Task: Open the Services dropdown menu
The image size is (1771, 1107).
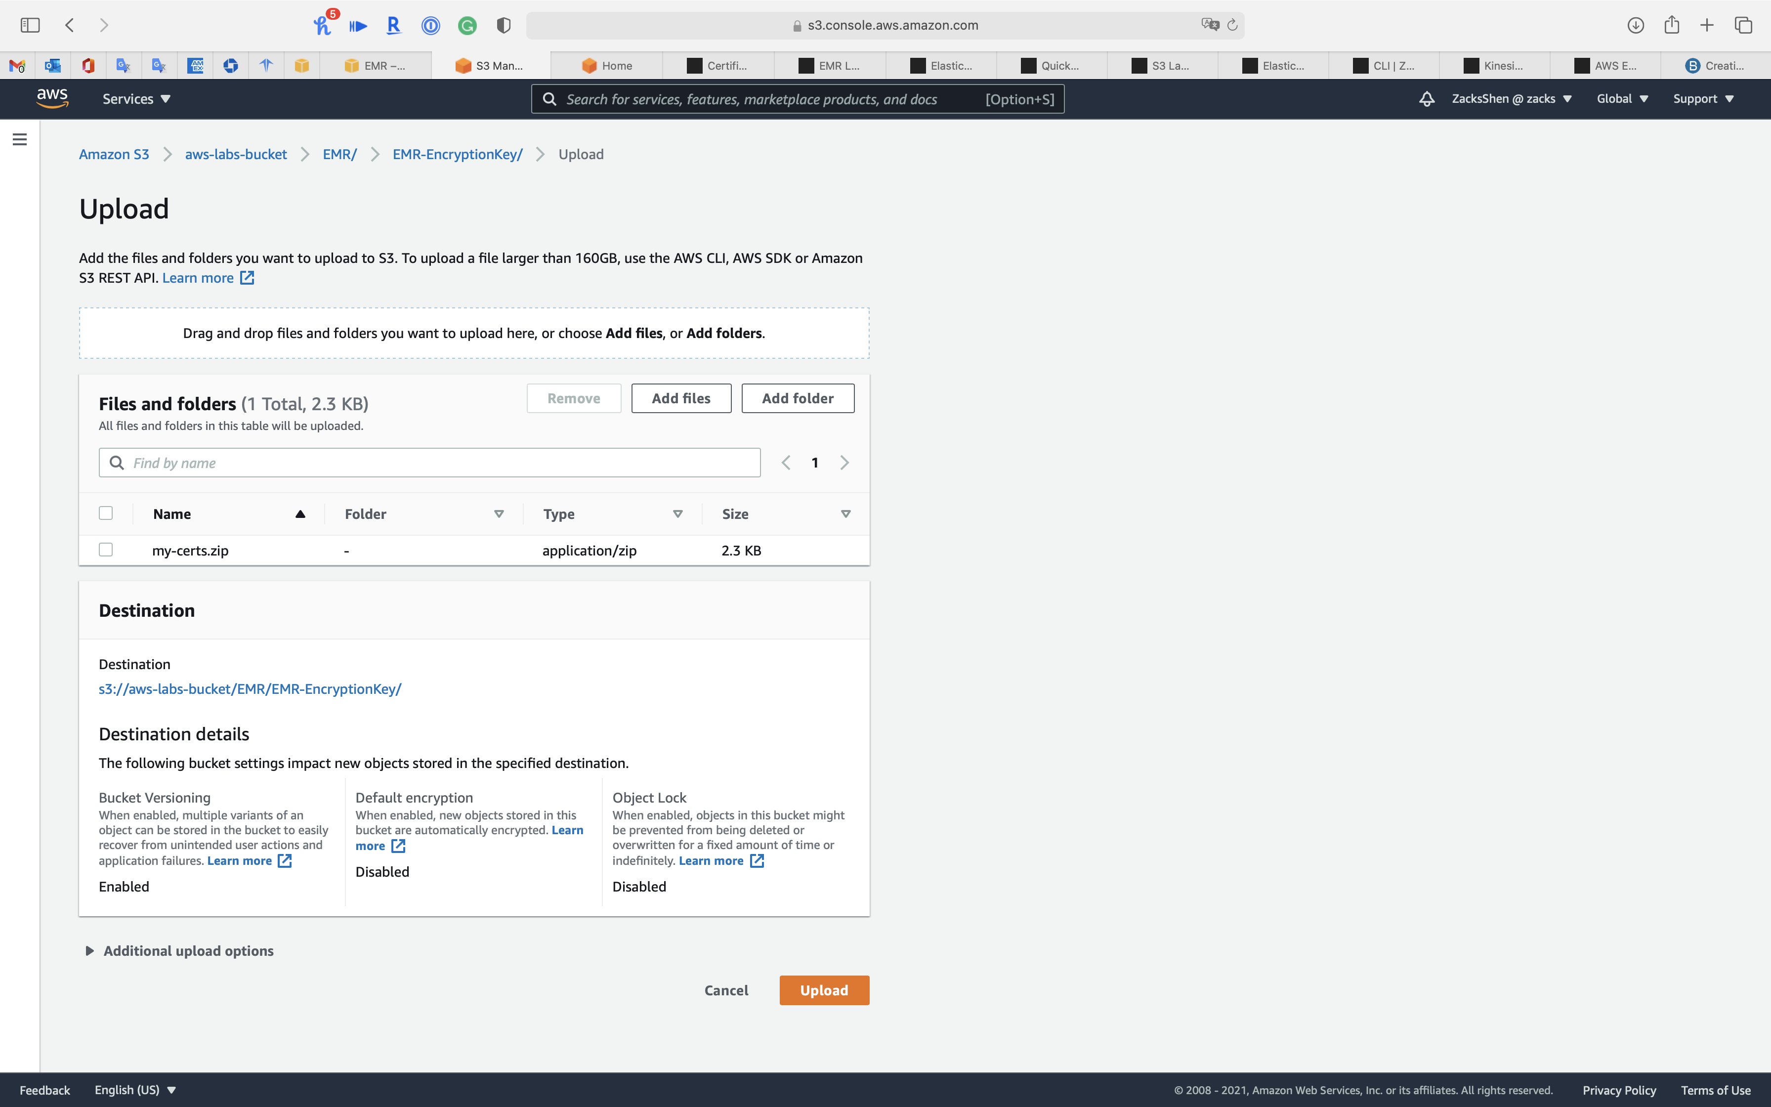Action: tap(136, 99)
